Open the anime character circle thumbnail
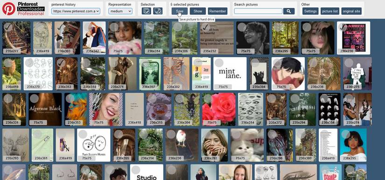Screen dimensions: 385x180 (x=288, y=73)
